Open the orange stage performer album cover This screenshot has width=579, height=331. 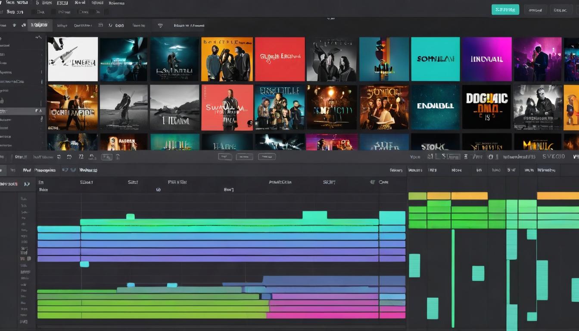tap(72, 107)
